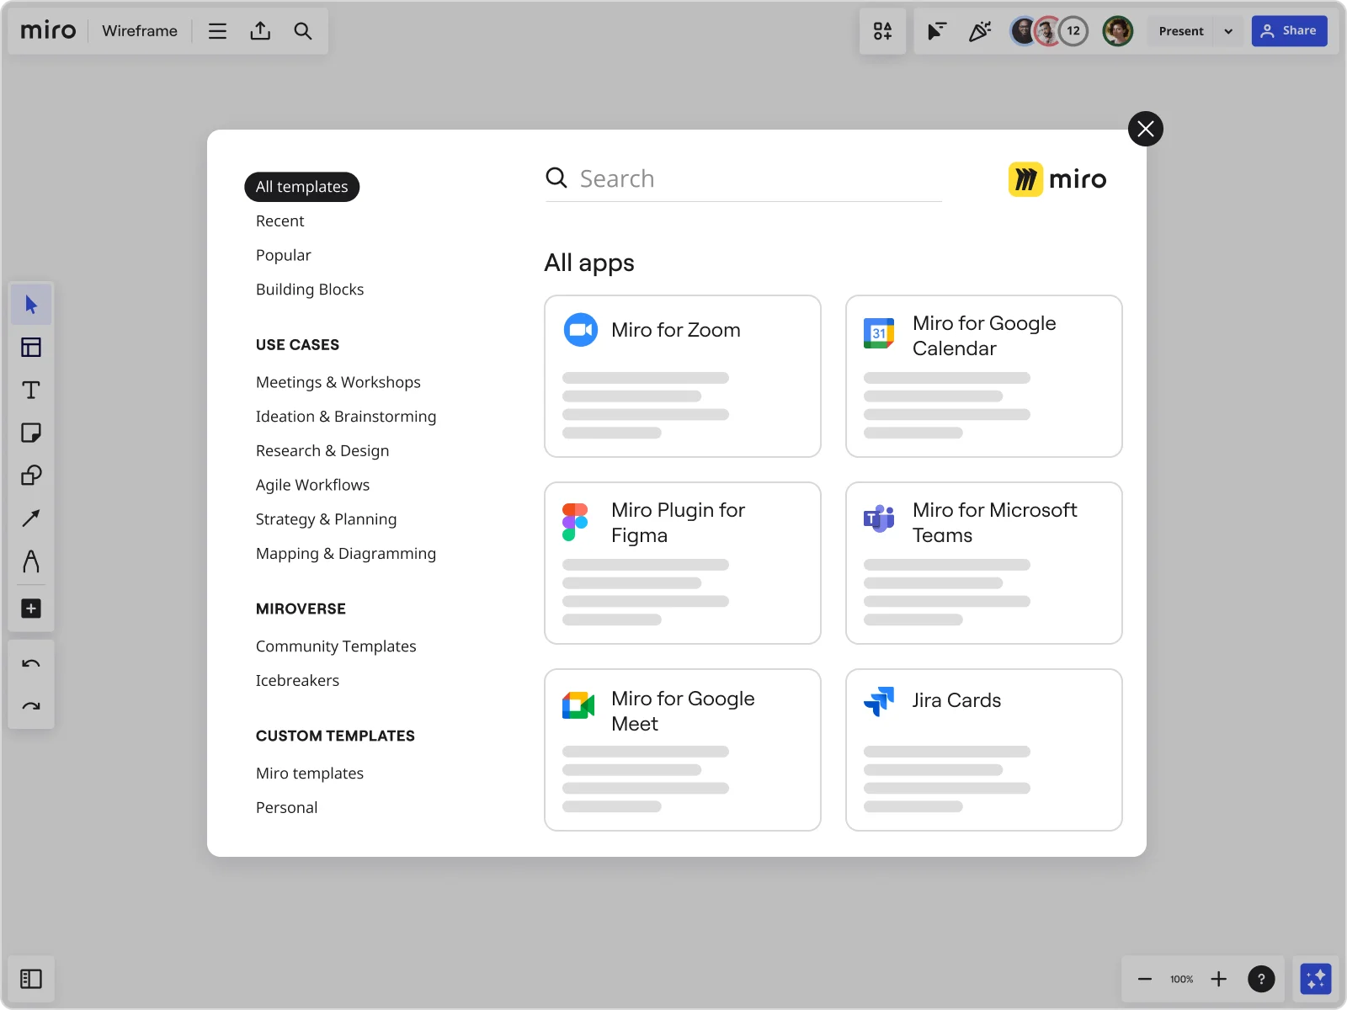Screen dimensions: 1347x1010
Task: Click the export board upload icon
Action: pyautogui.click(x=260, y=31)
